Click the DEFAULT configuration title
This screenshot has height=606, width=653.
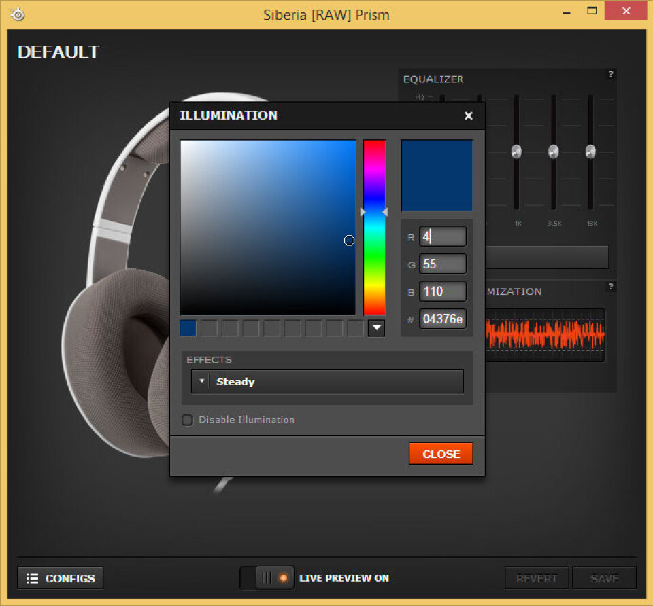(58, 52)
